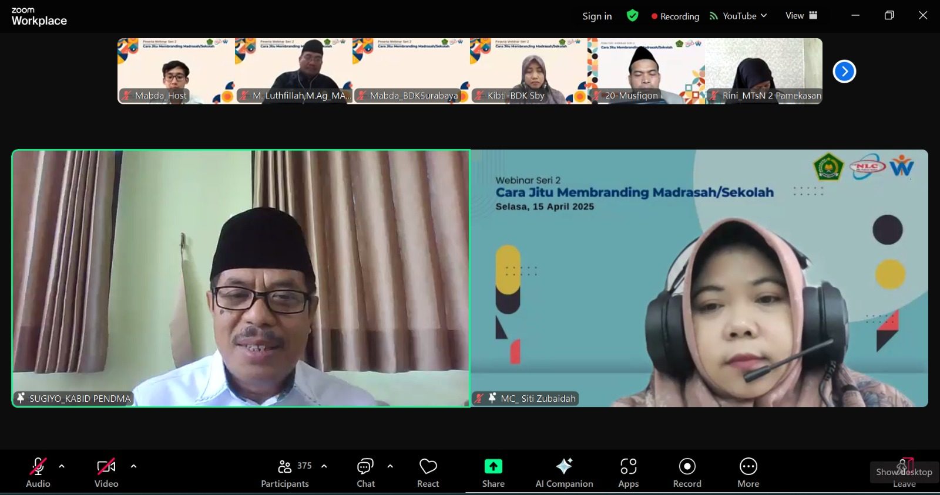Image resolution: width=940 pixels, height=495 pixels.
Task: Click the green Share screen icon
Action: (x=493, y=466)
